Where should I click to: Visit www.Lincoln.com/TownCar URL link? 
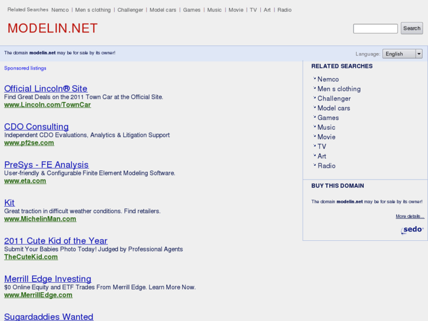coord(48,105)
